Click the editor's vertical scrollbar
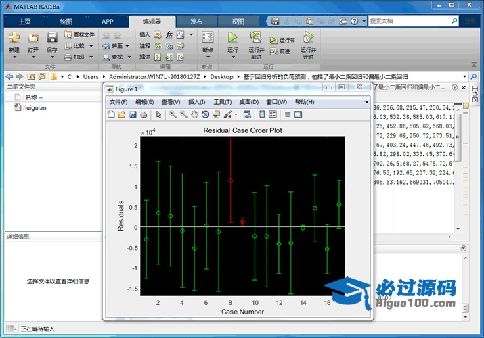 (458, 135)
